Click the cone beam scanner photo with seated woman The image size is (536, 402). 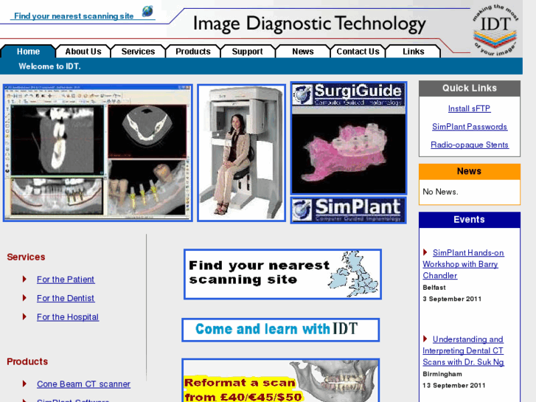click(241, 153)
